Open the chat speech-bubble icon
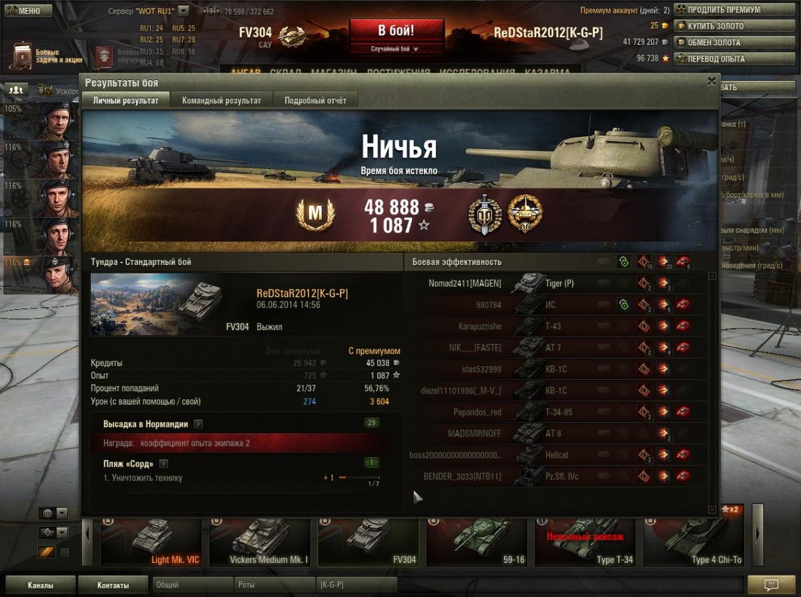Viewport: 801px width, 597px height. coord(771,584)
